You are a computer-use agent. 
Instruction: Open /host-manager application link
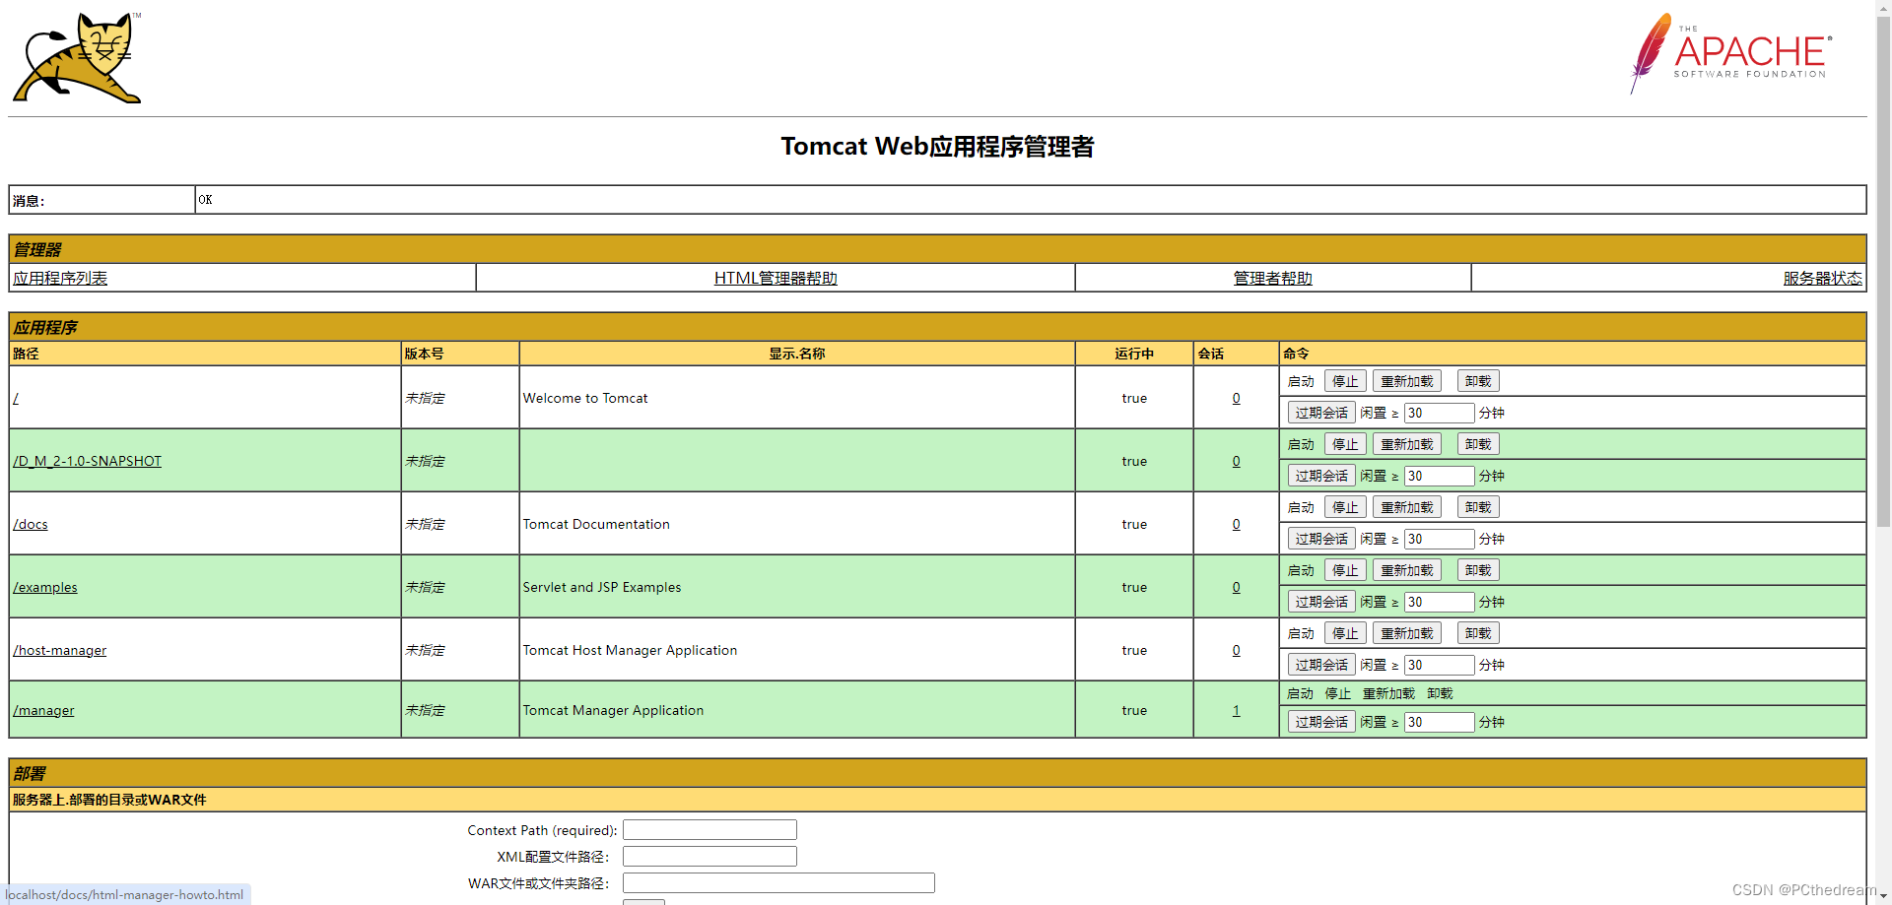[60, 650]
